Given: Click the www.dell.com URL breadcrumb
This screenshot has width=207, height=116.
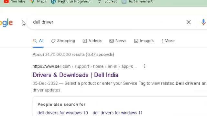Looking at the screenshot, I should [85, 66].
